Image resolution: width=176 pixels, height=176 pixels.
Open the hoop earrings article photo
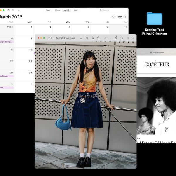[x=156, y=106]
